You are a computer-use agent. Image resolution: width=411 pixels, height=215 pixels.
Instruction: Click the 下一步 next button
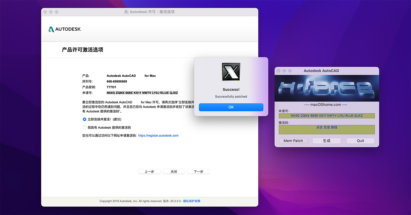tap(198, 172)
